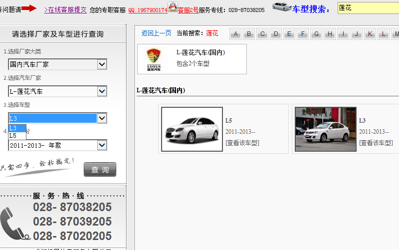Image resolution: width=399 pixels, height=250 pixels.
Task: Click the L3 model name in results
Action: click(362, 120)
